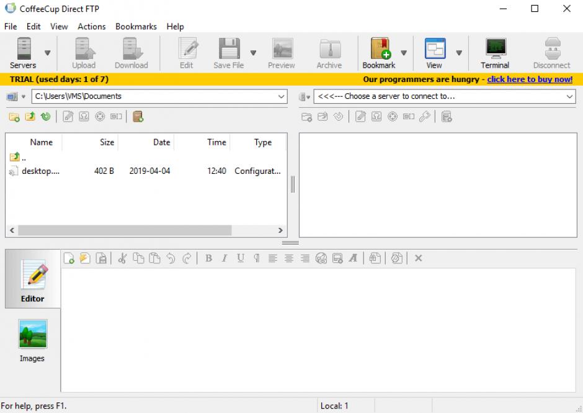Expand Servers dropdown arrow
The width and height of the screenshot is (583, 413).
pyautogui.click(x=48, y=53)
